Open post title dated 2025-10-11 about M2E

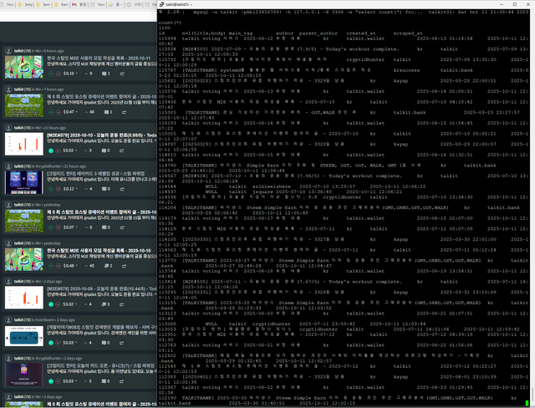99,59
